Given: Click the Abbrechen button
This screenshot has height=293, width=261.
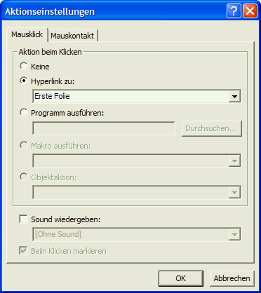Looking at the screenshot, I should 232,278.
